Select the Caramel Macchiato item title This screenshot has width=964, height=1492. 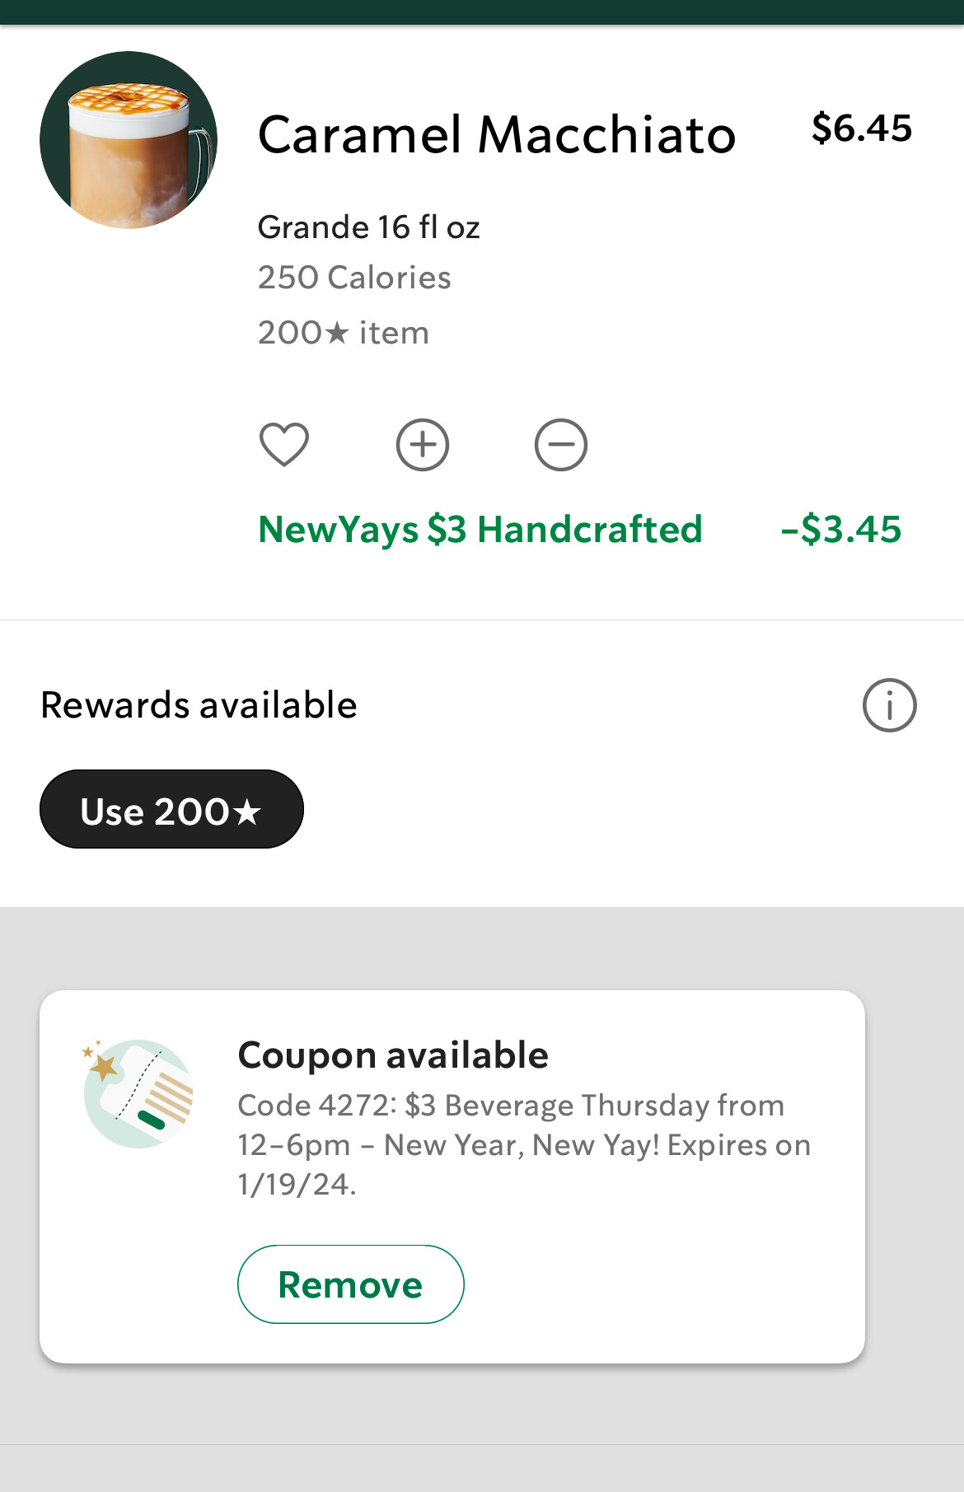click(x=497, y=134)
